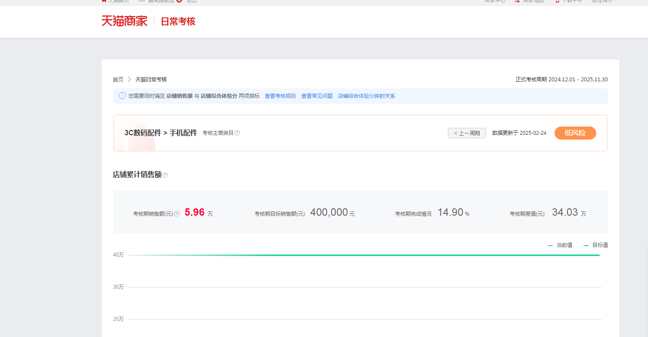This screenshot has width=648, height=337.
Task: Click the 天猫商家 logo
Action: point(124,20)
